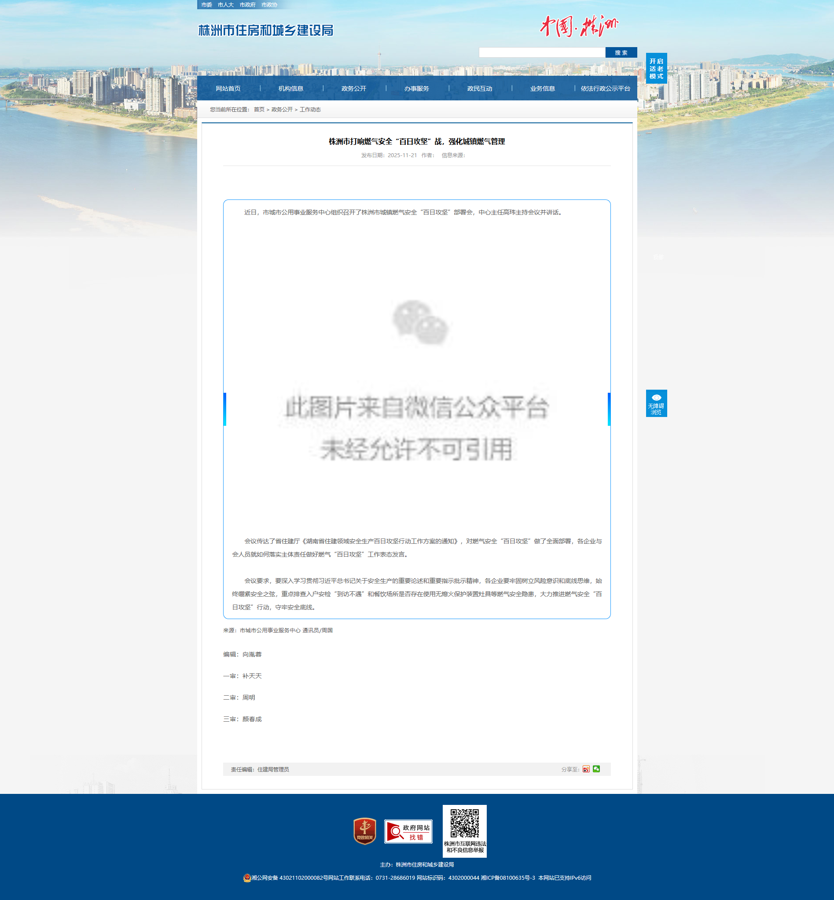Open the 机构信息 navigation menu
This screenshot has width=834, height=900.
pos(290,89)
